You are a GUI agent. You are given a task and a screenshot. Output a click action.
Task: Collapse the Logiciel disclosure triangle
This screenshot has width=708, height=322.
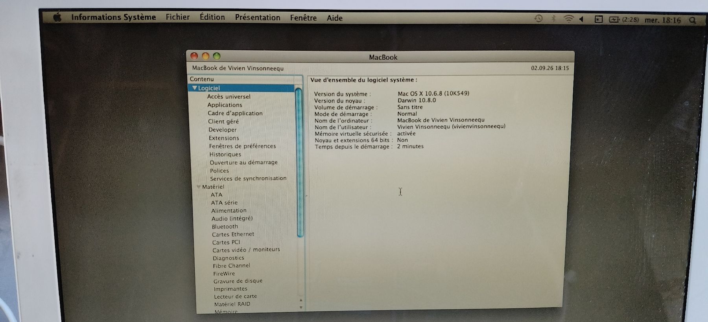(195, 88)
